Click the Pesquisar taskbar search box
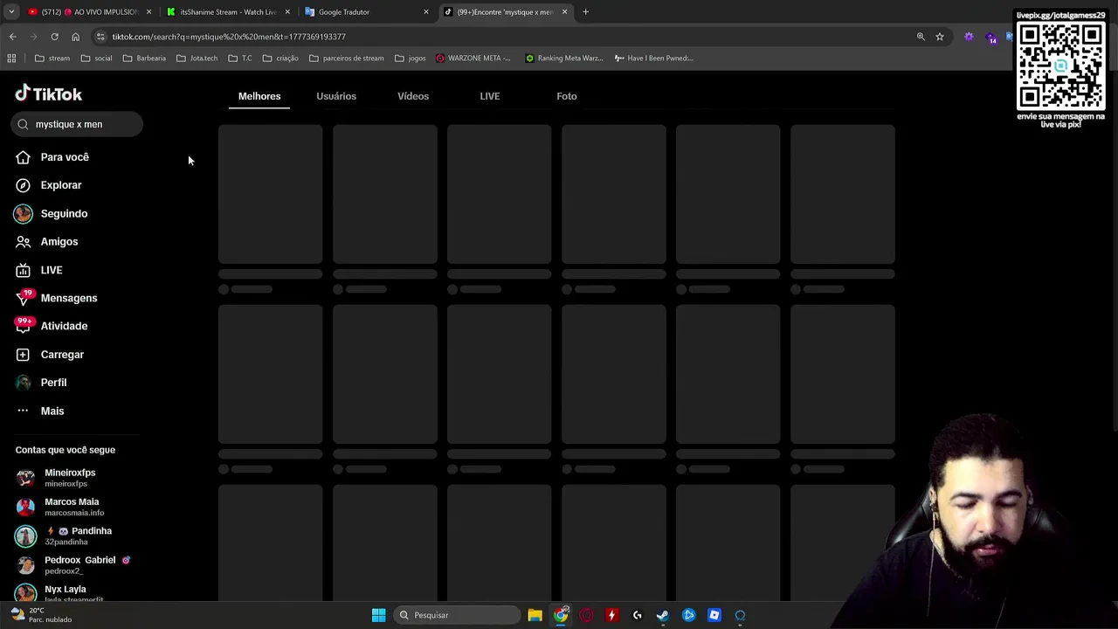 (x=456, y=615)
